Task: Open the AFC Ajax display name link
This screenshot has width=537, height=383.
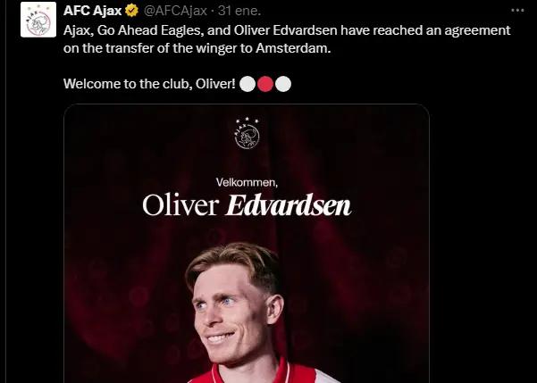Action: point(92,11)
